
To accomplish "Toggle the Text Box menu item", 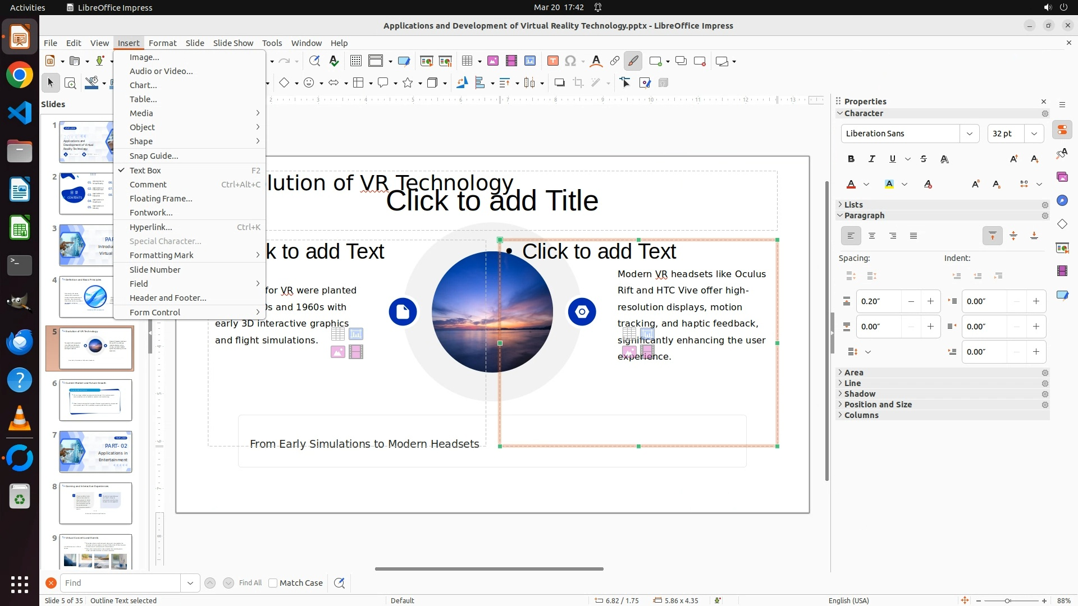I will coord(145,171).
